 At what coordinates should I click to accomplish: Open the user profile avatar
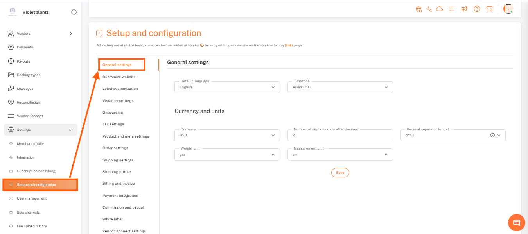coord(508,9)
